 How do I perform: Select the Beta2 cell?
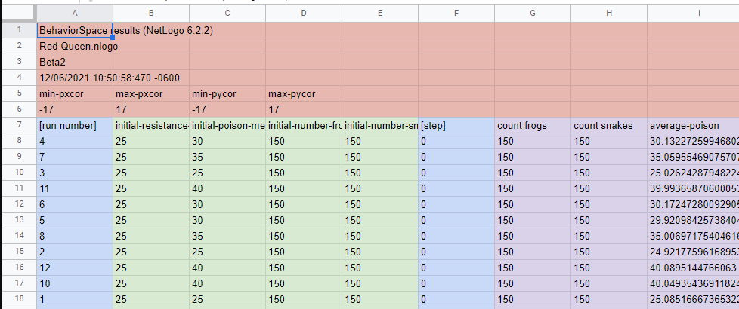[x=74, y=62]
